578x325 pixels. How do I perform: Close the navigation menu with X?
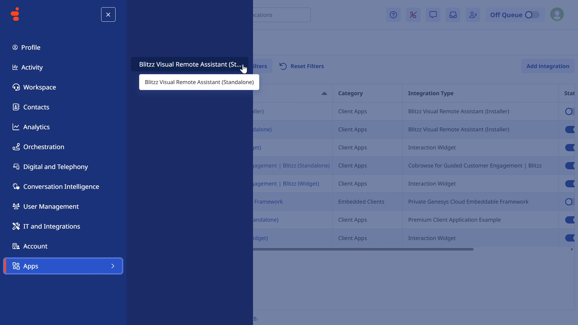pyautogui.click(x=108, y=14)
